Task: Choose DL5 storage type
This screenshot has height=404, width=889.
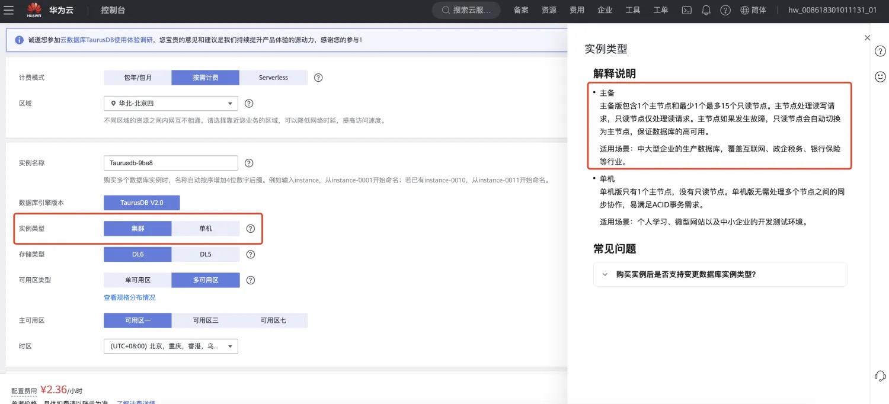Action: pos(206,254)
